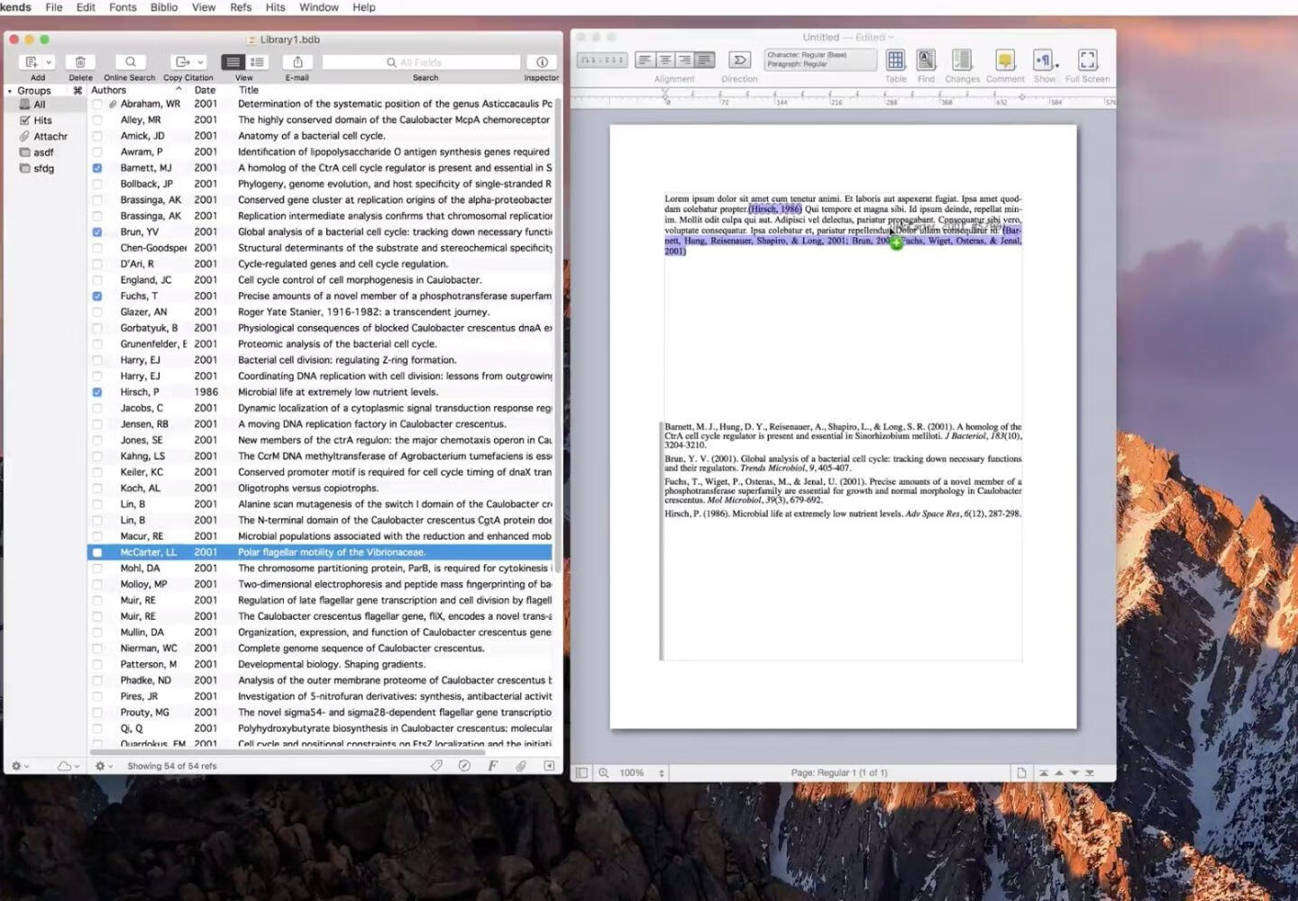Viewport: 1298px width, 901px height.
Task: Click the Comment icon in toolbar
Action: coord(1005,60)
